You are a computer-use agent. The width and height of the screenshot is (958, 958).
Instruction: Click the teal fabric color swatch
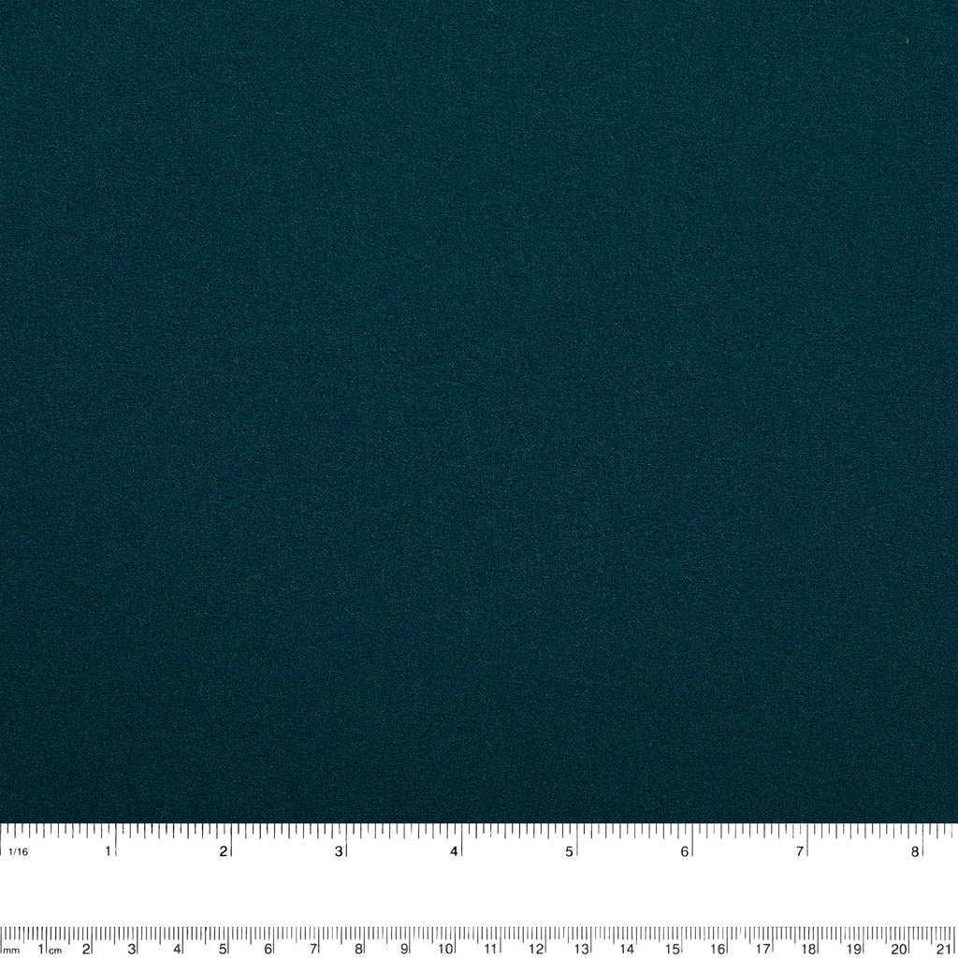(x=479, y=412)
